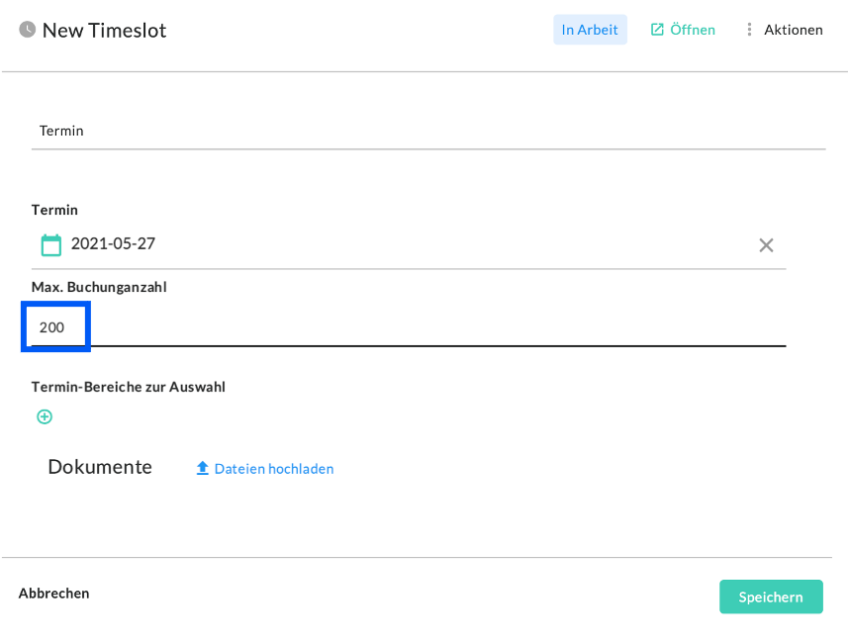This screenshot has width=849, height=643.
Task: Clear the Termin date with the X icon
Action: pos(766,245)
